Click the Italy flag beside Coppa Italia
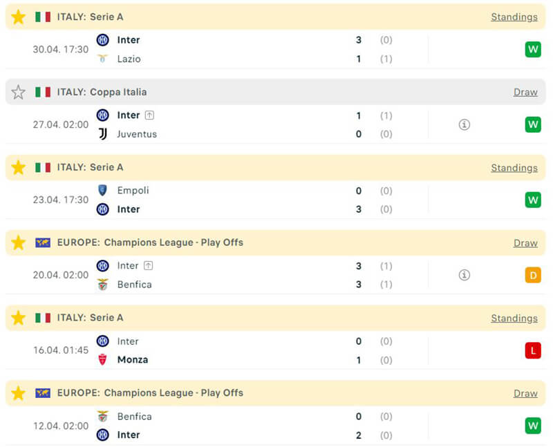Viewport: 553px width, 447px height. (x=43, y=92)
